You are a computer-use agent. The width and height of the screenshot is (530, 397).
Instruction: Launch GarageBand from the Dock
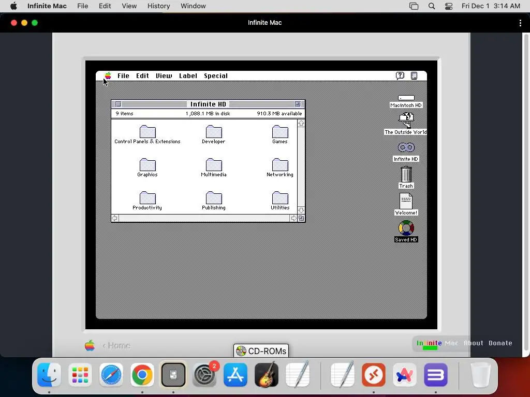click(267, 374)
